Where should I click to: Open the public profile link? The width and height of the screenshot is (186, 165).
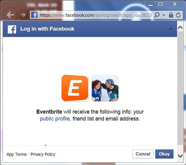pyautogui.click(x=55, y=119)
